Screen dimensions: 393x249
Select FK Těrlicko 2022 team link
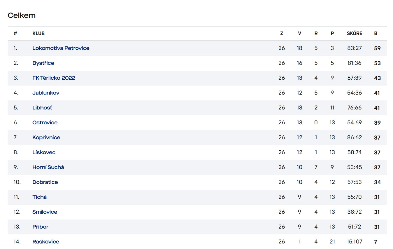point(54,78)
